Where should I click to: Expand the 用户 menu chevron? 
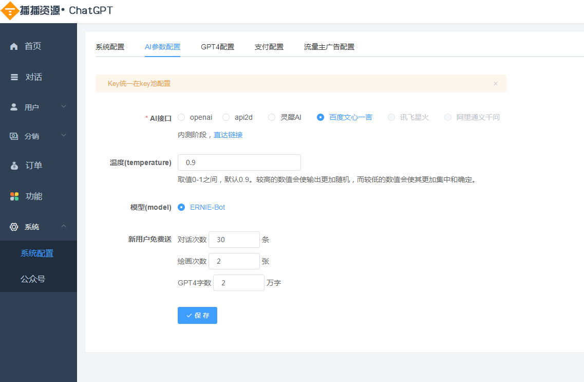(64, 106)
